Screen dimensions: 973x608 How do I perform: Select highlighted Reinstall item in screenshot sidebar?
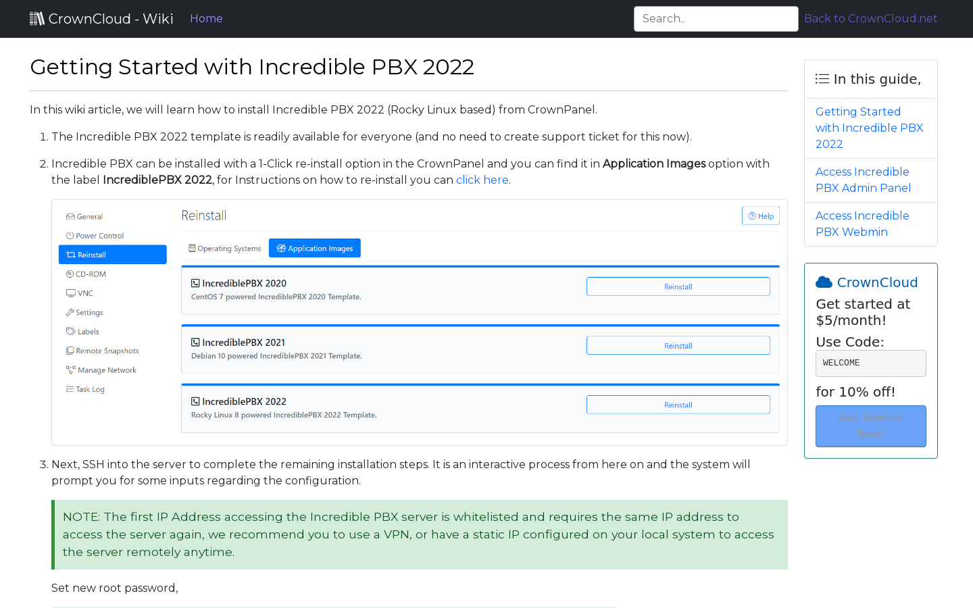113,255
